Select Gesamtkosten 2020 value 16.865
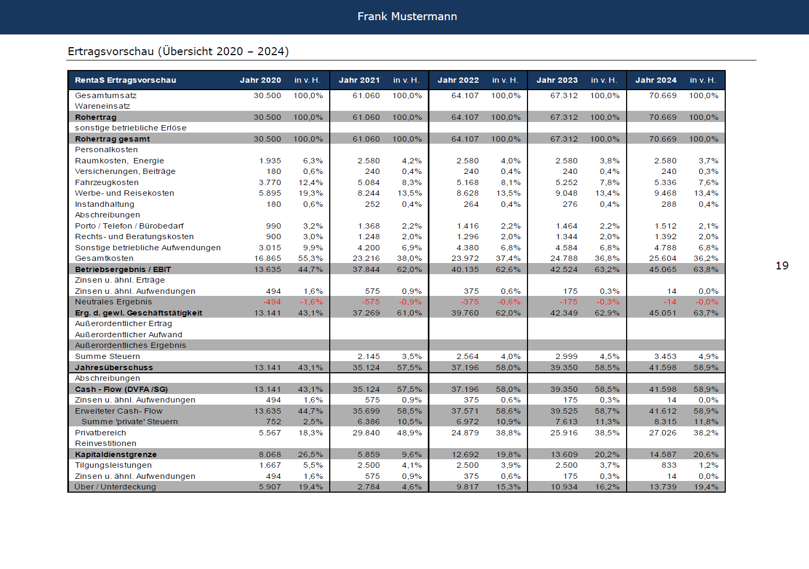 pyautogui.click(x=268, y=258)
